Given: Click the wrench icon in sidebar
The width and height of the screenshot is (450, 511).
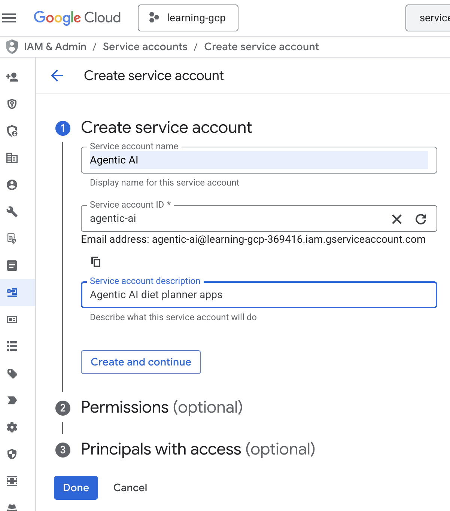Looking at the screenshot, I should (x=12, y=212).
